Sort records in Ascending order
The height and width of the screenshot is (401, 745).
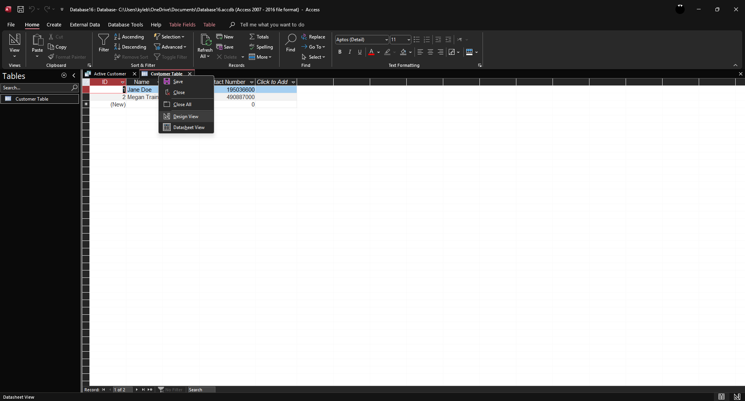[x=129, y=37]
